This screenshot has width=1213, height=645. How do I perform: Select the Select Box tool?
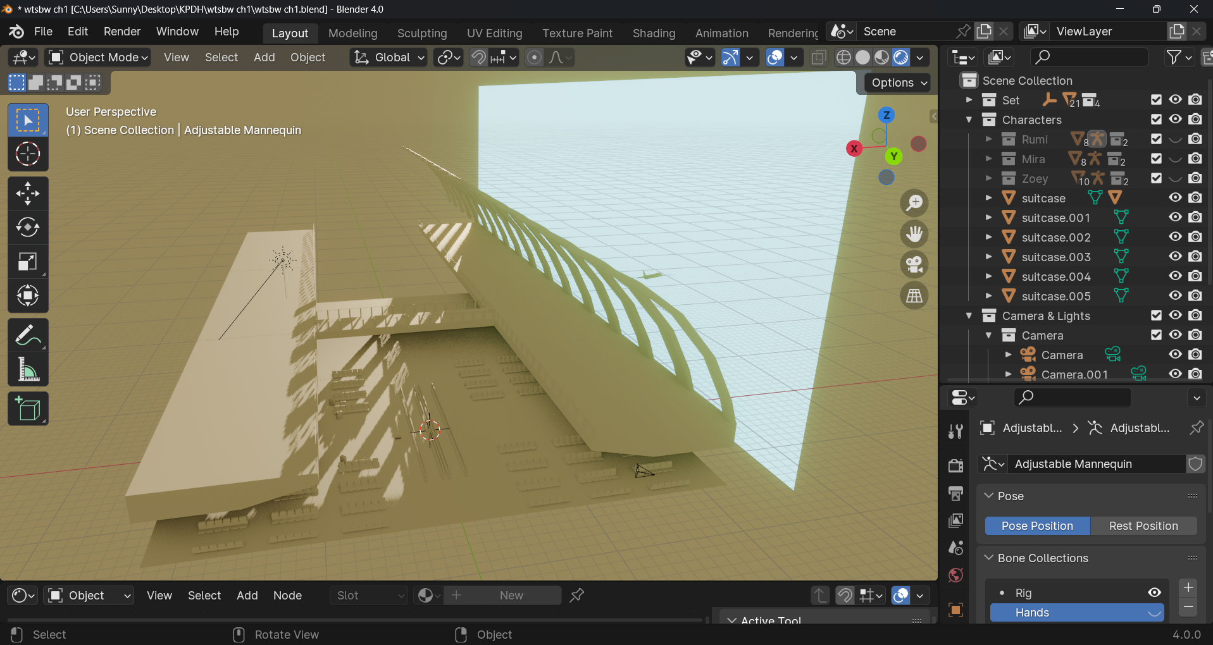coord(28,120)
